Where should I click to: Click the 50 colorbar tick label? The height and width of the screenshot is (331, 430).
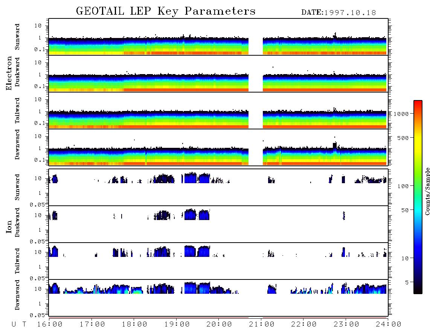click(405, 210)
